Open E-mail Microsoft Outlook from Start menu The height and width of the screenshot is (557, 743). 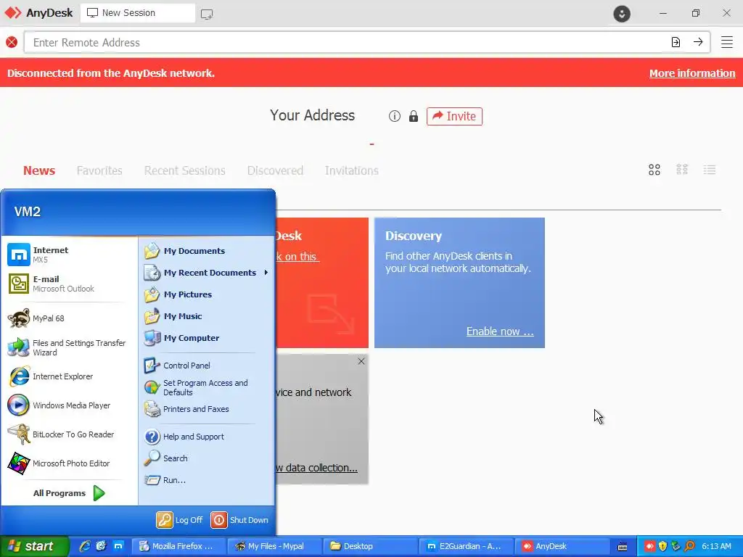tap(69, 284)
